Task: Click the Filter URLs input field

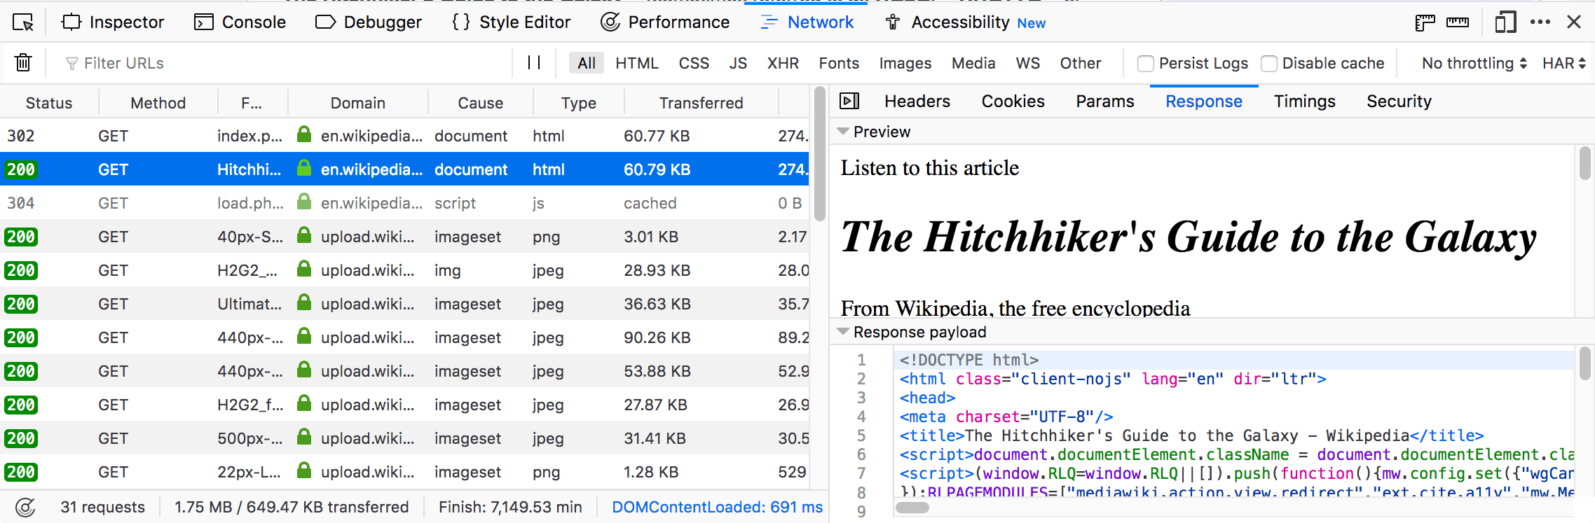Action: (x=280, y=63)
